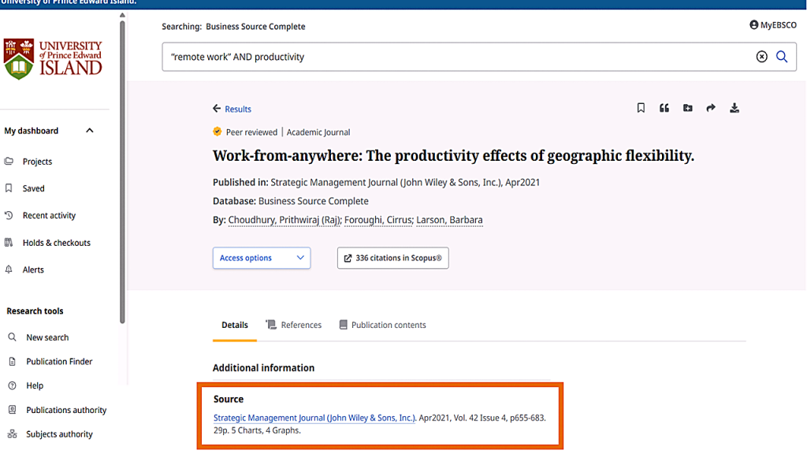Screen dimensions: 807x454
Task: Switch to the Publication contents tab
Action: point(382,325)
